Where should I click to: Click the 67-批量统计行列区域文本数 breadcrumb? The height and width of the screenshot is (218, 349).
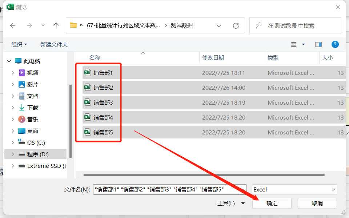click(123, 25)
